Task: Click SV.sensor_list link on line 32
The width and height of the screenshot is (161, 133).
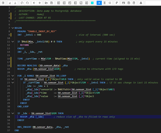Action: tap(41, 113)
